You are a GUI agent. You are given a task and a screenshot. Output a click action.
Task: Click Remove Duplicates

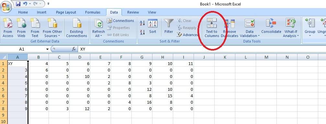pyautogui.click(x=230, y=28)
